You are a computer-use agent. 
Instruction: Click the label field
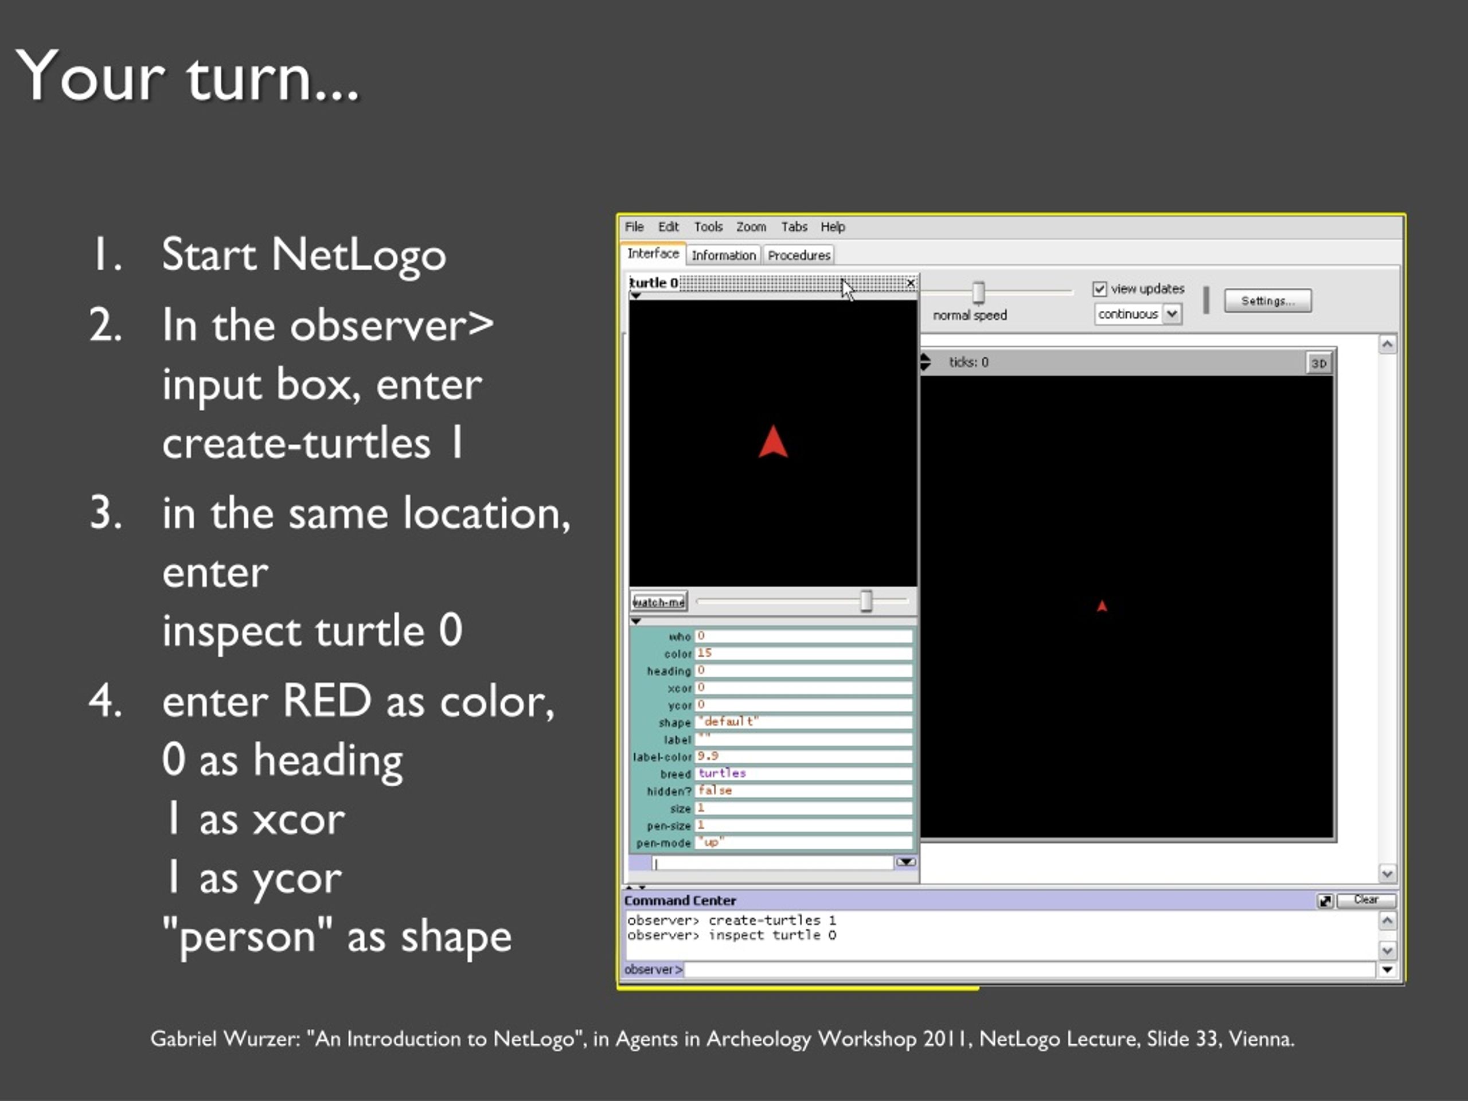tap(804, 739)
